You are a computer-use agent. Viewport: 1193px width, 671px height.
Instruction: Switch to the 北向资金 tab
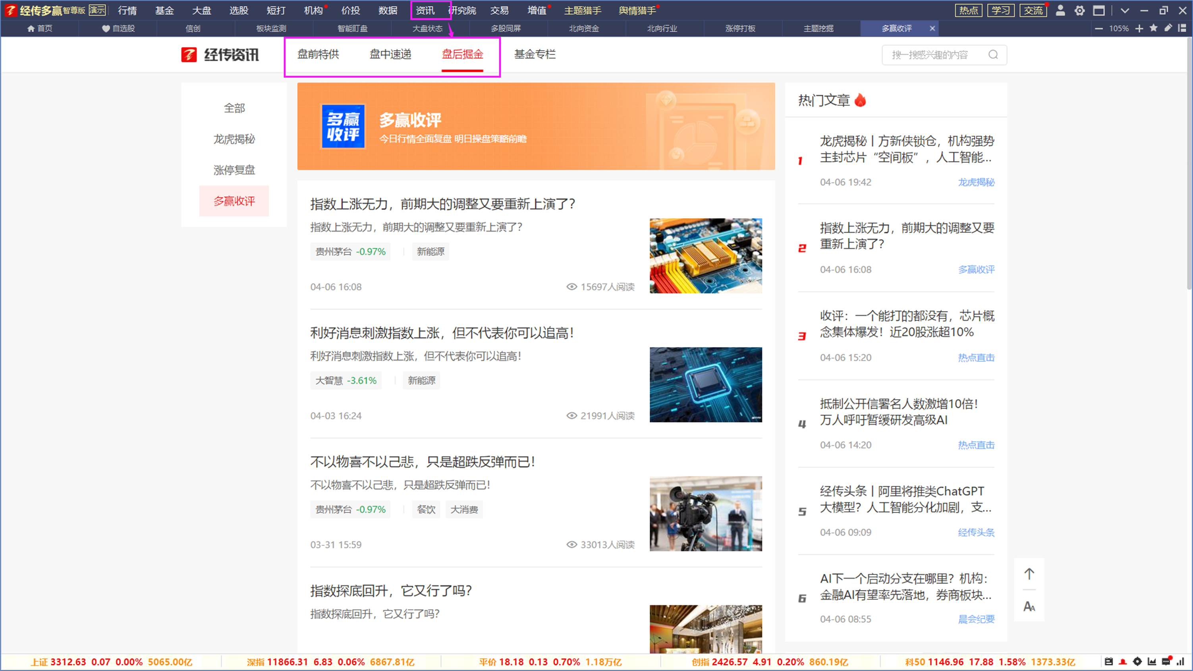click(x=584, y=29)
